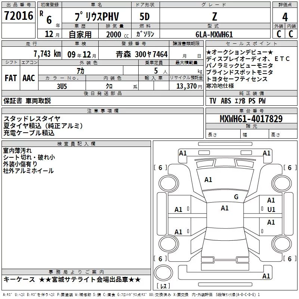Select 保証書 in later-shipped parts
The height and width of the screenshot is (299, 299).
click(13, 101)
